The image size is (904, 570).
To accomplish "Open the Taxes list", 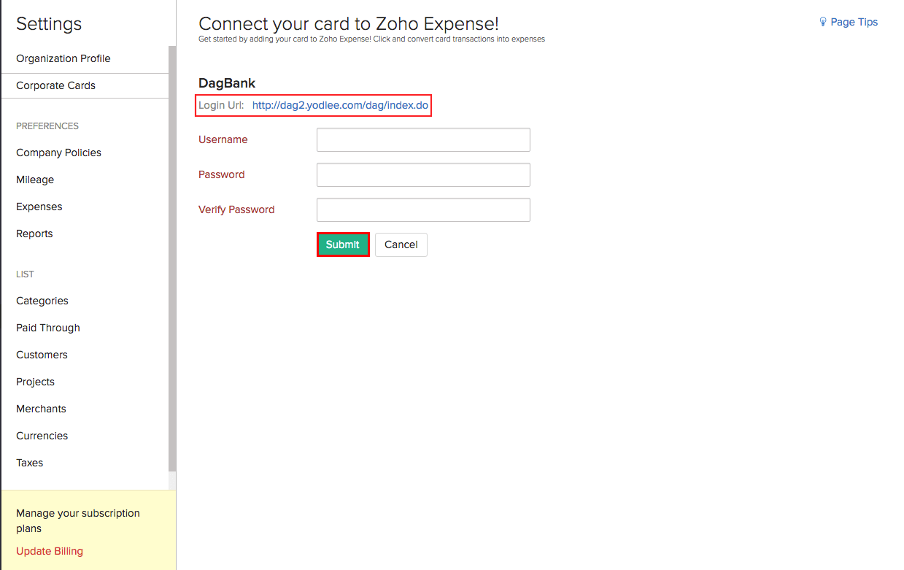I will (x=29, y=463).
